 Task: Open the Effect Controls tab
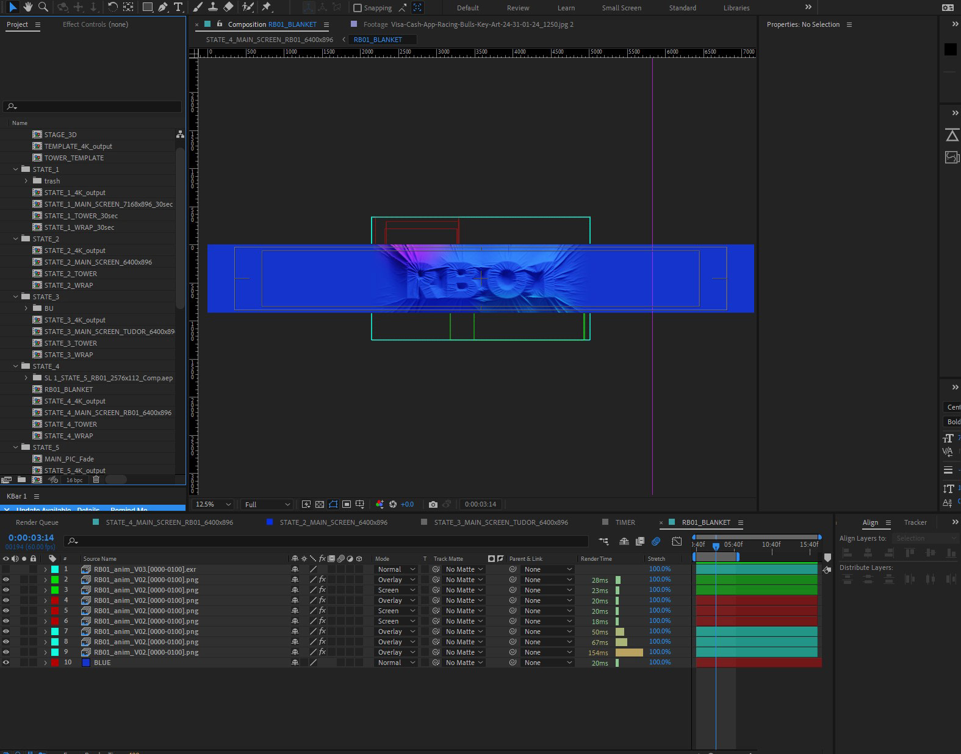[95, 24]
